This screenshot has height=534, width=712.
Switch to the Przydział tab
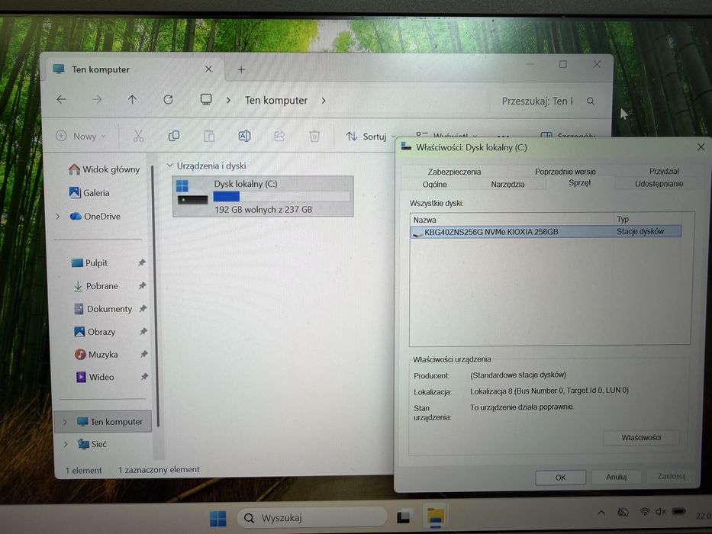[664, 171]
